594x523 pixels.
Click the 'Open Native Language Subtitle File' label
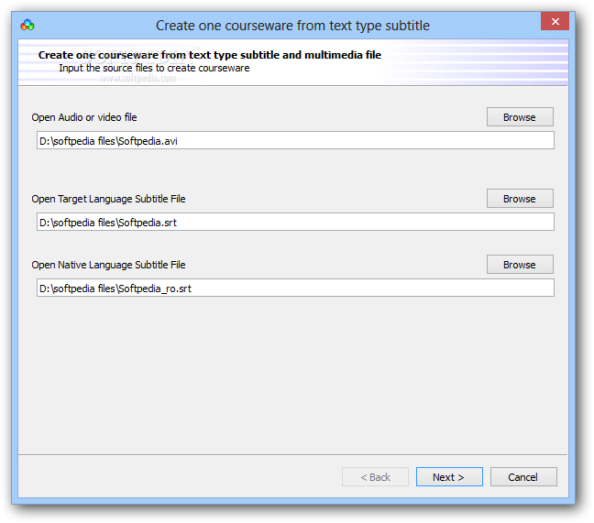(108, 265)
